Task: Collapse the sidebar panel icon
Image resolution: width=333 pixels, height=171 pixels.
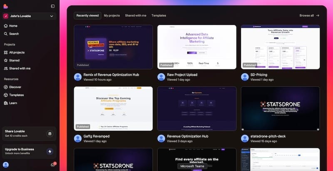Action: [x=53, y=6]
